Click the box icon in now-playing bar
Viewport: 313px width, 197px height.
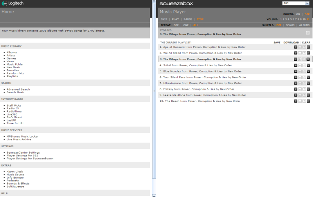(x=308, y=33)
